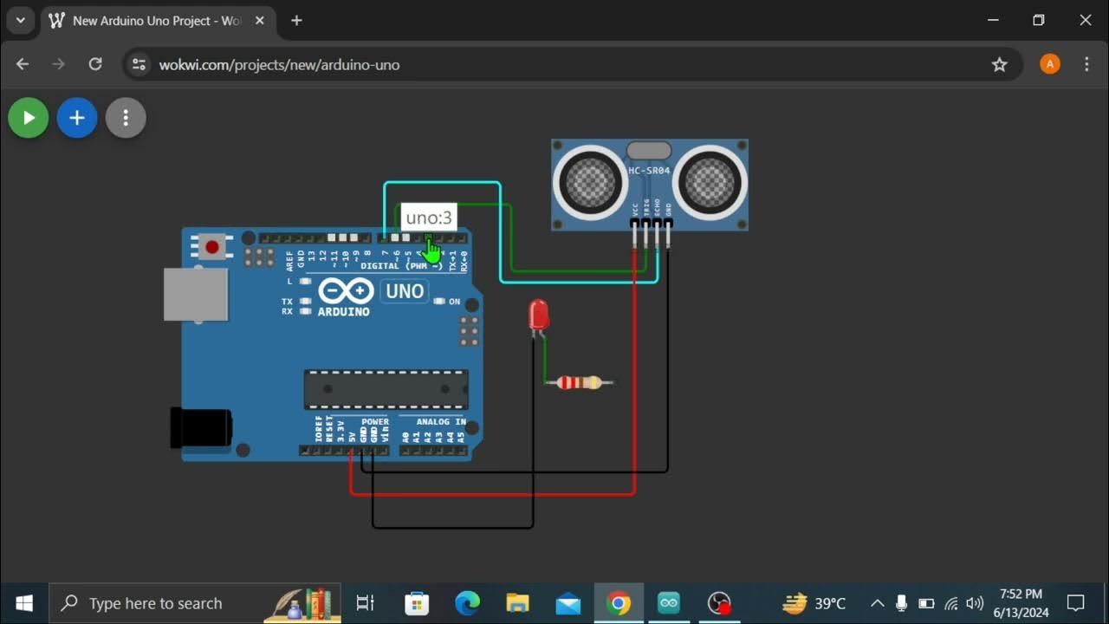Open the volume control in the tray

pos(975,603)
